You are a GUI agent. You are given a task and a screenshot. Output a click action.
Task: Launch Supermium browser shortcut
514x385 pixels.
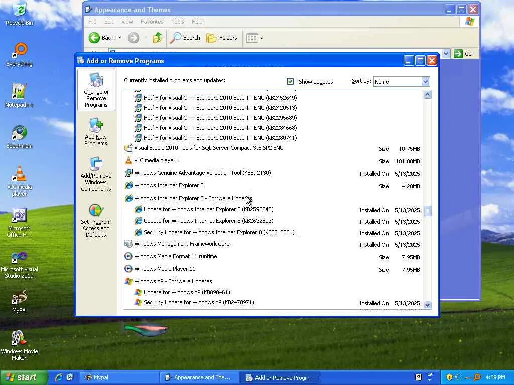click(x=20, y=137)
